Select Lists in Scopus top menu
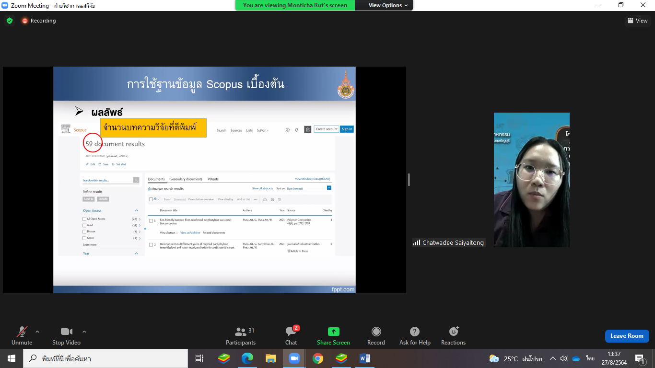Viewport: 655px width, 368px height. point(249,130)
